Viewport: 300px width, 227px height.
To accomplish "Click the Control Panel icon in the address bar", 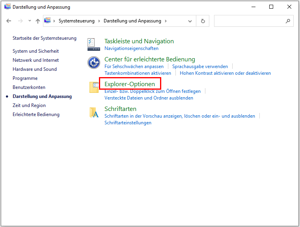I will [x=47, y=20].
